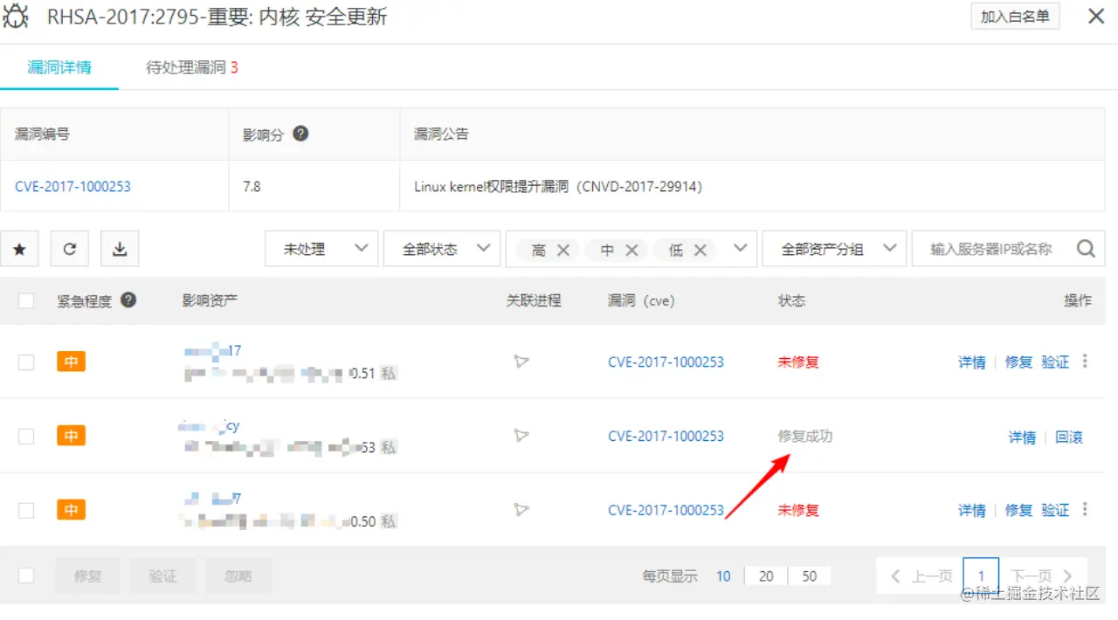Check the row with asset ending 0.50

tap(26, 510)
